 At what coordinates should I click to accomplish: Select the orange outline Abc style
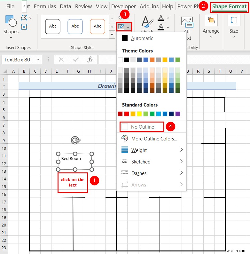[x=98, y=27]
